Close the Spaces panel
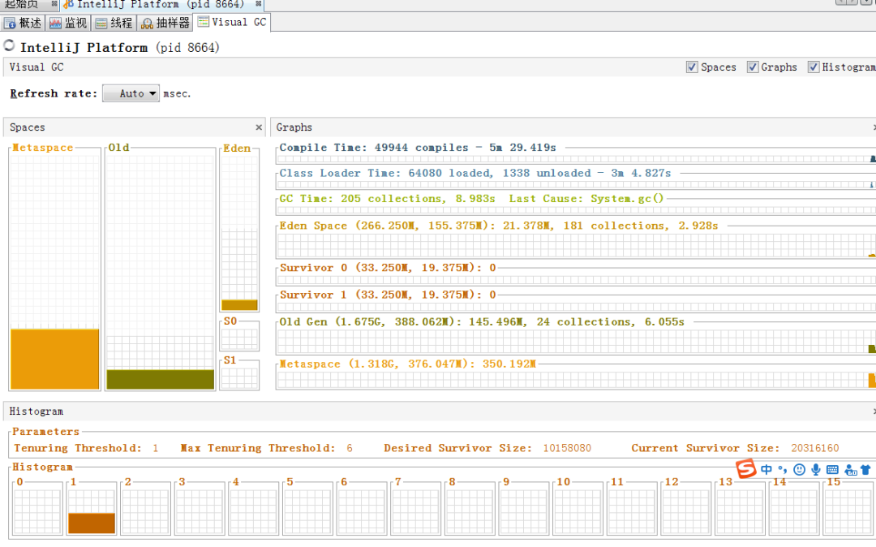Image resolution: width=876 pixels, height=547 pixels. [259, 127]
